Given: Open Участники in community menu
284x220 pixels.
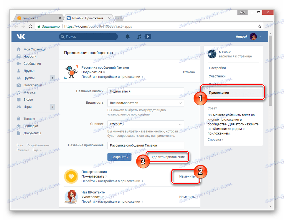Looking at the screenshot, I should [217, 76].
